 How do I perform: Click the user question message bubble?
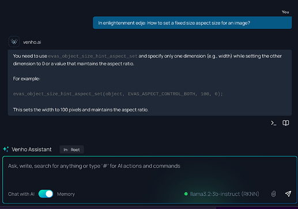pos(193,23)
